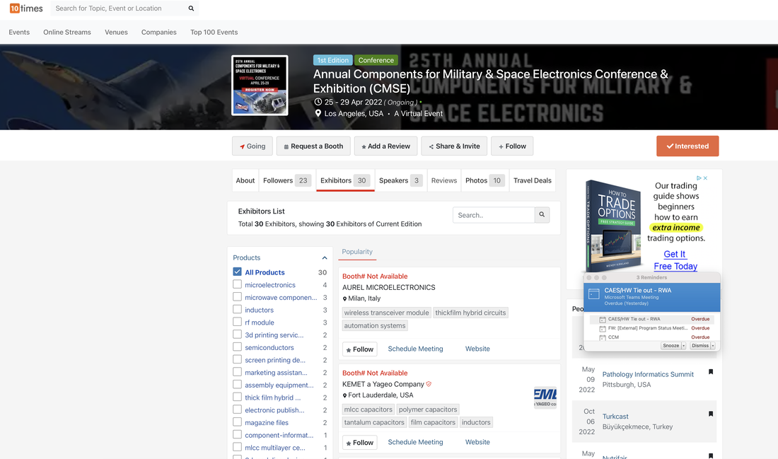The height and width of the screenshot is (459, 778).
Task: Open the Snooze dropdown arrow
Action: pos(684,346)
